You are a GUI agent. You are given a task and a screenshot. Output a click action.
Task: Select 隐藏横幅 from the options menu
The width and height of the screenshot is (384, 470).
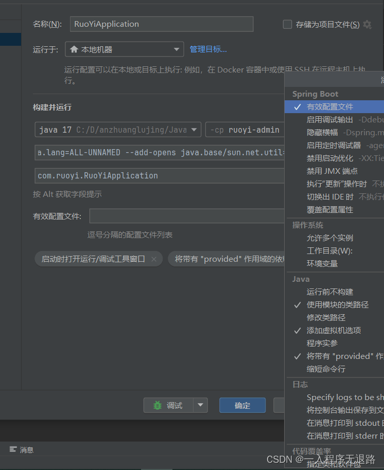[334, 133]
